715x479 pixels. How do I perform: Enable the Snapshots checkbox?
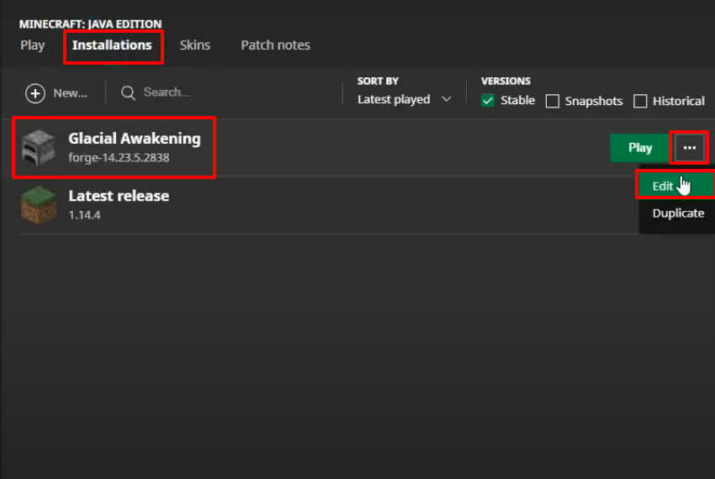552,101
